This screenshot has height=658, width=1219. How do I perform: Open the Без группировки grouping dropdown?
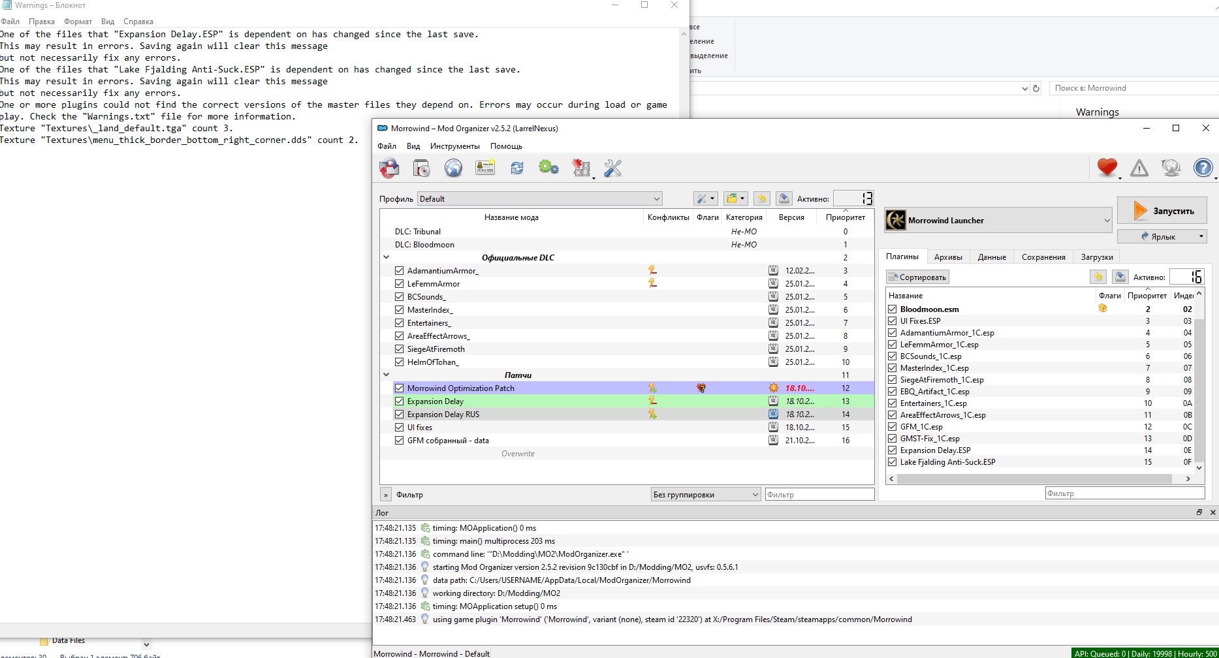[706, 494]
